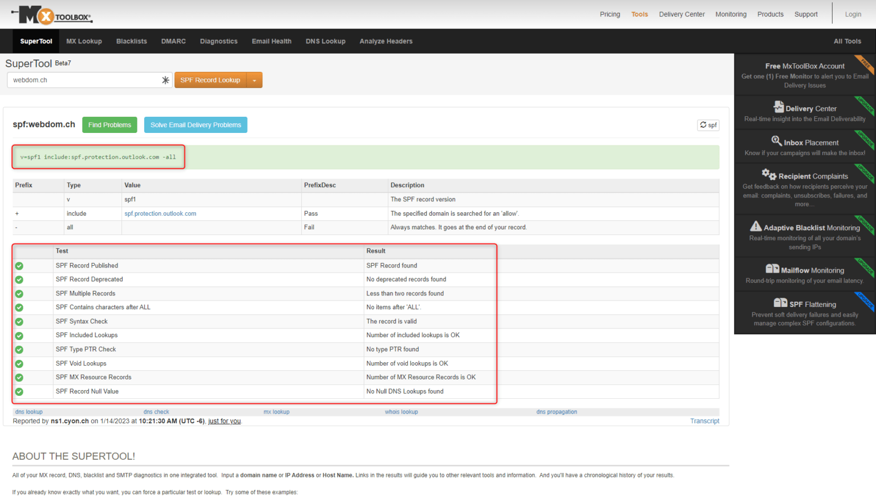Follow the spf.protection.outlook.com link
Screen dimensions: 876x498
click(160, 213)
